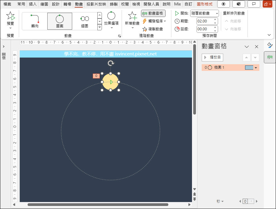
Task: Open 觸發程序 trigger menu
Action: pyautogui.click(x=154, y=21)
